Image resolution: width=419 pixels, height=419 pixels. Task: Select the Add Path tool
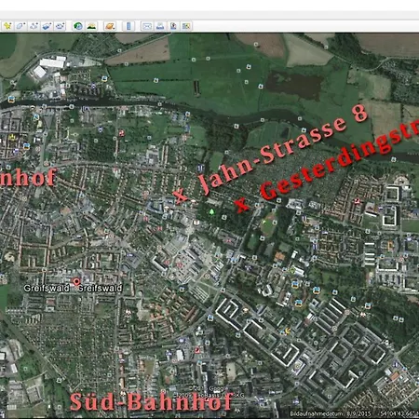[x=34, y=26]
